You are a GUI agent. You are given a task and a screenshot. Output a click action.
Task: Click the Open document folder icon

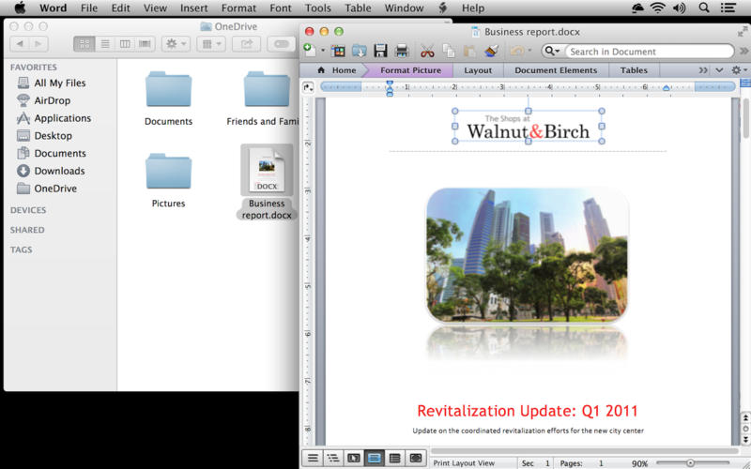coord(360,51)
